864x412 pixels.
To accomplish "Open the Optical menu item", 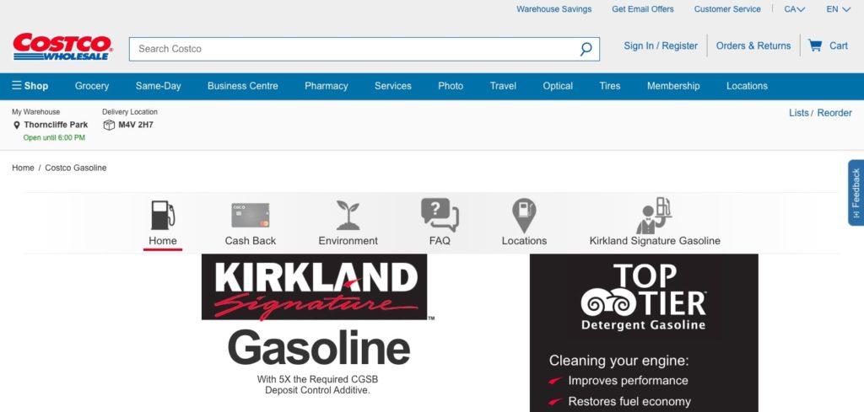I will coord(558,86).
